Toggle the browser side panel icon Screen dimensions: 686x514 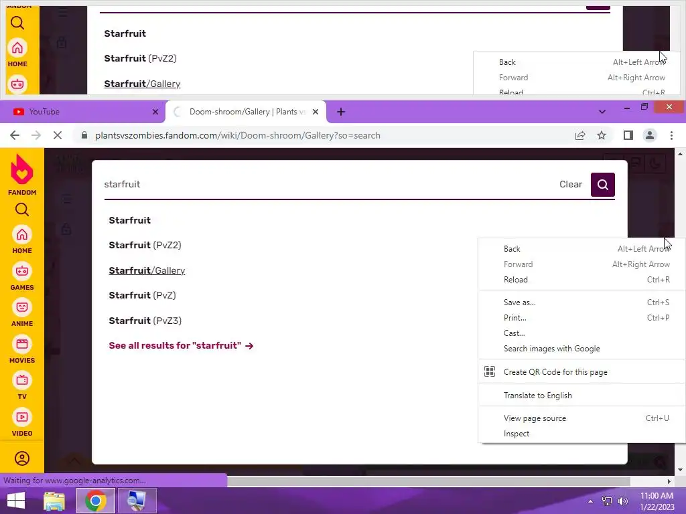(x=628, y=135)
